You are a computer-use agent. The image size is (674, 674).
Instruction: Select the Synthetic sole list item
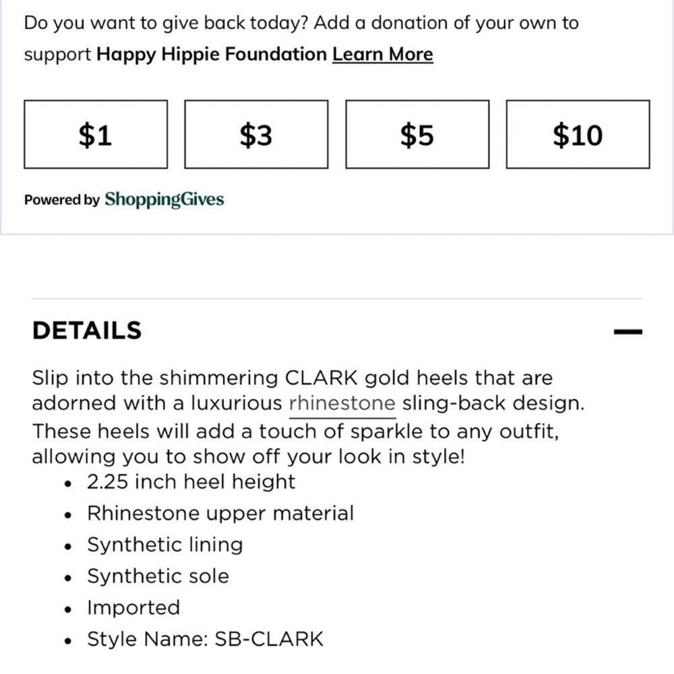[x=158, y=576]
